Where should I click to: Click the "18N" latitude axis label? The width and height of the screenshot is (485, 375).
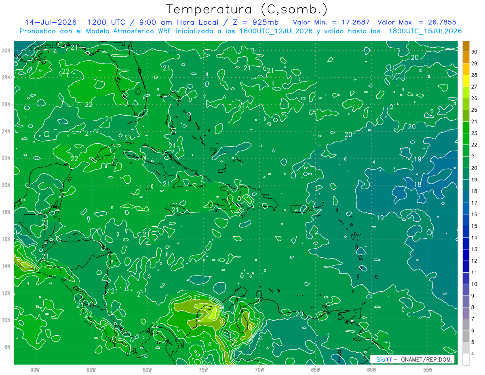6,212
